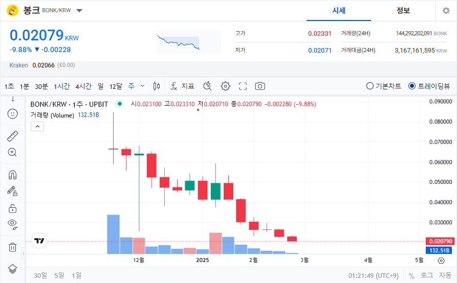Click the 거래대금 value 3,167,161,595 KRW
This screenshot has width=457, height=283.
pos(421,51)
